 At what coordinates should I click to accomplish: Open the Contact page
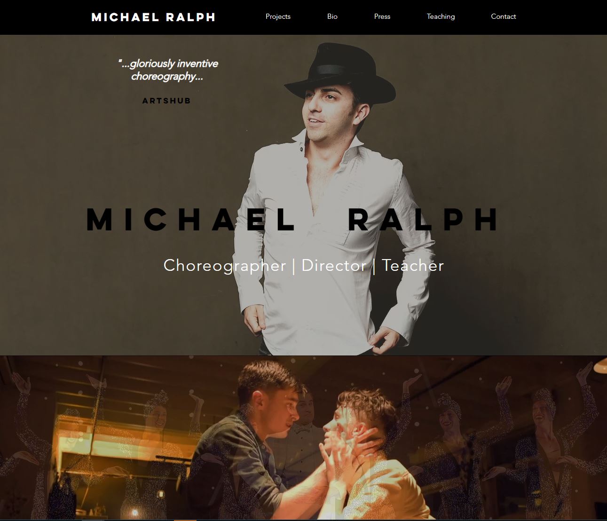(x=503, y=16)
